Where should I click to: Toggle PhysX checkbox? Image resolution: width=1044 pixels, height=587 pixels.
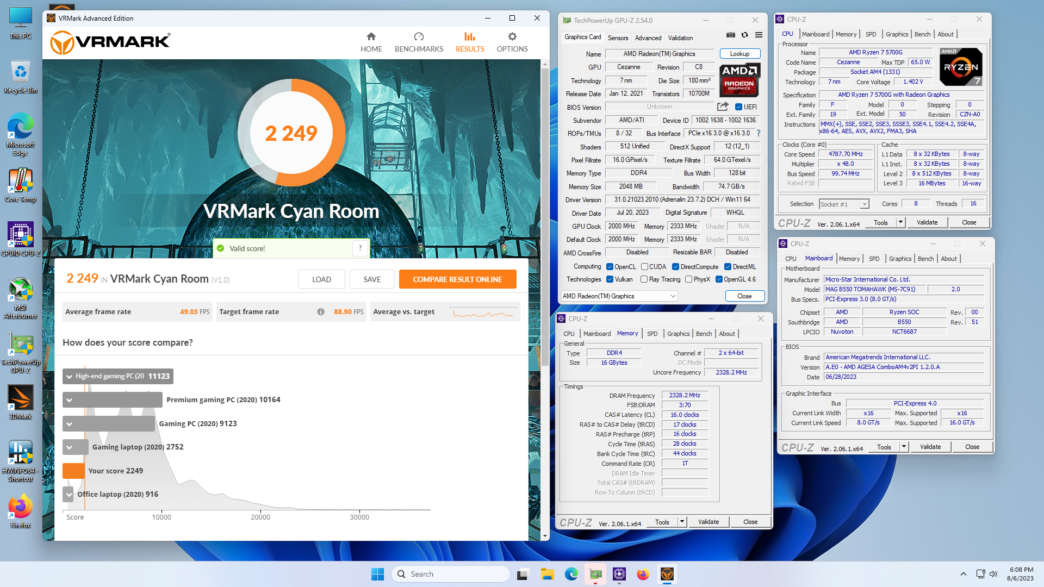click(x=689, y=279)
